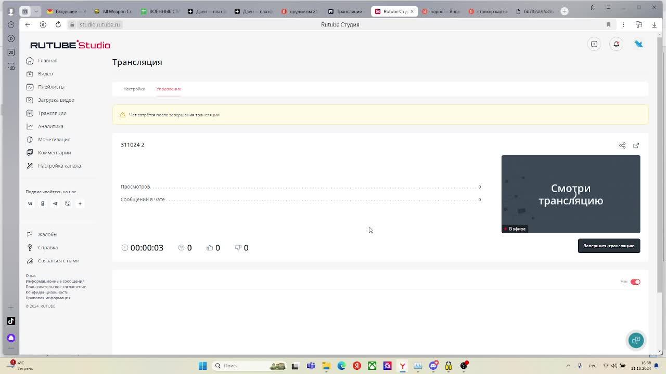Switch to the ВОЕННЫЕ browser tab
The height and width of the screenshot is (374, 666).
point(160,11)
